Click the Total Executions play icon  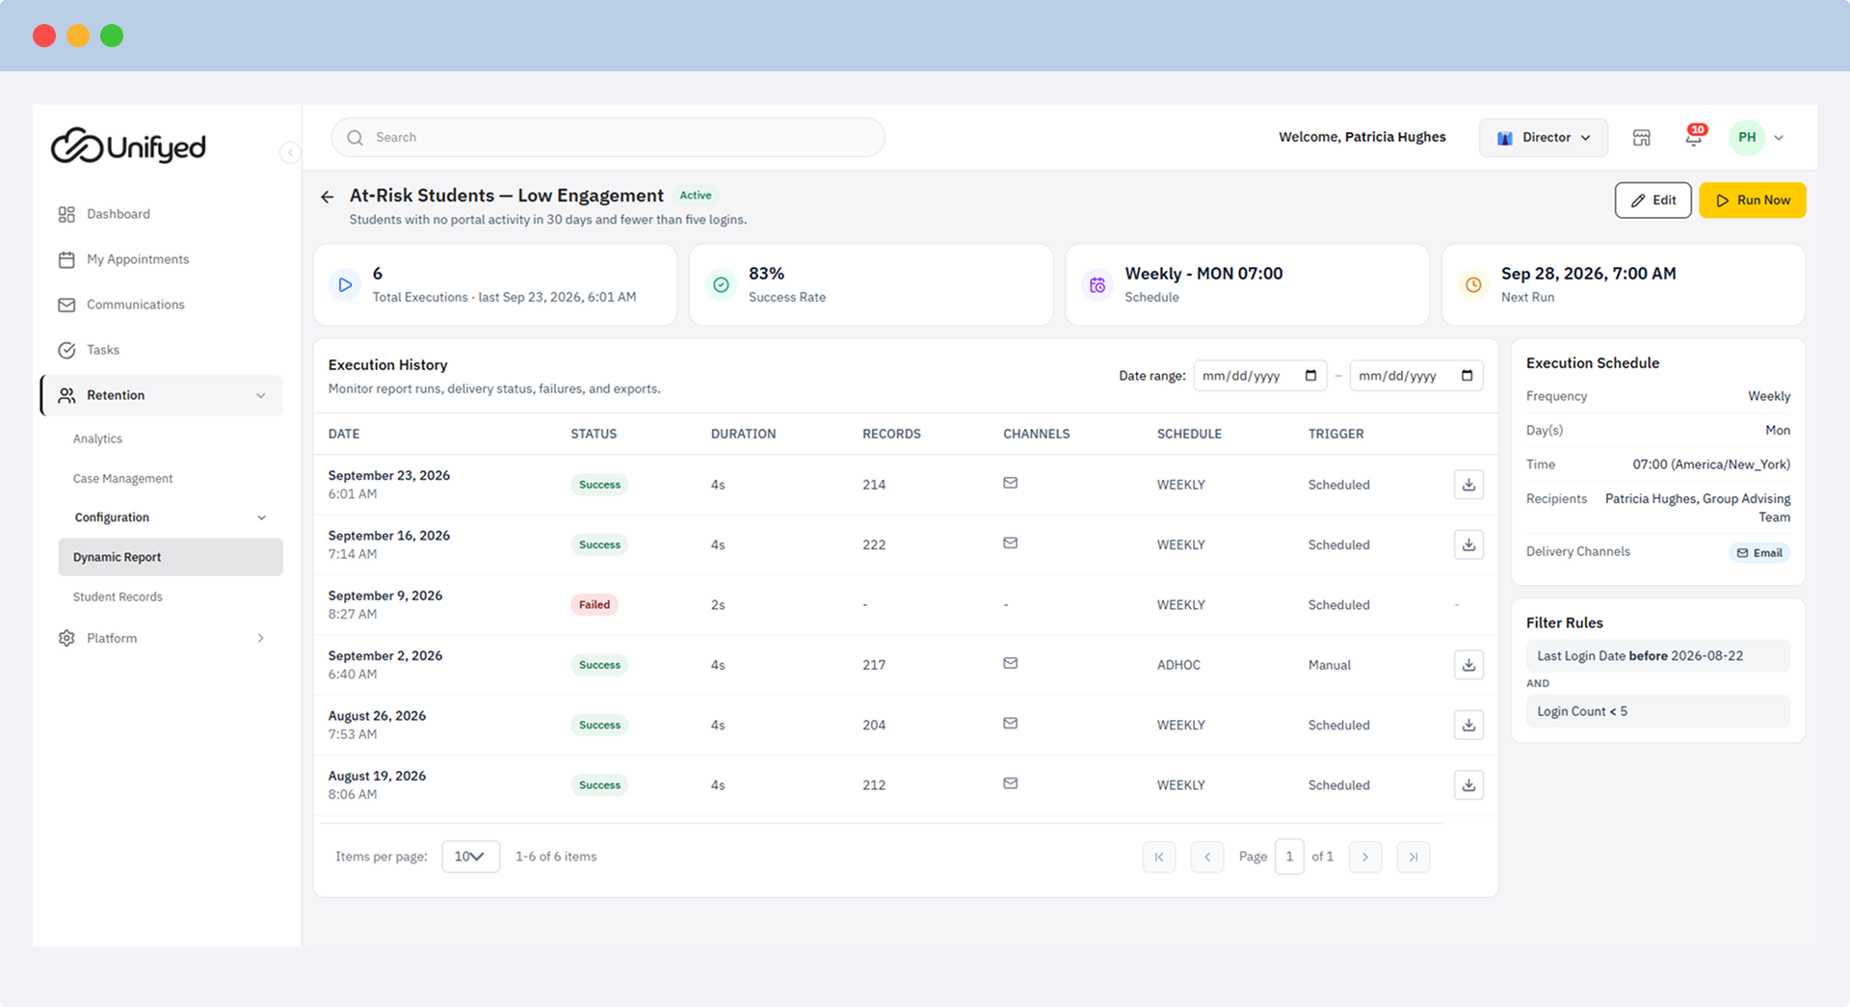(345, 285)
